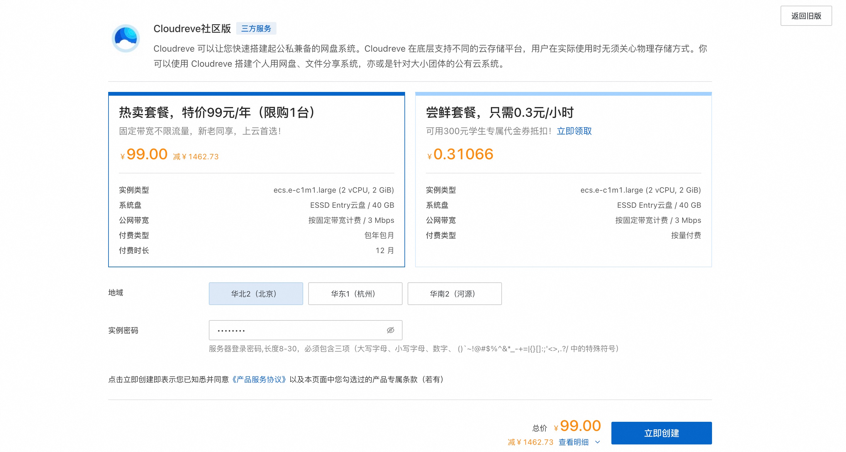Focus the 实例密码 password input field
The image size is (846, 452).
pyautogui.click(x=299, y=330)
